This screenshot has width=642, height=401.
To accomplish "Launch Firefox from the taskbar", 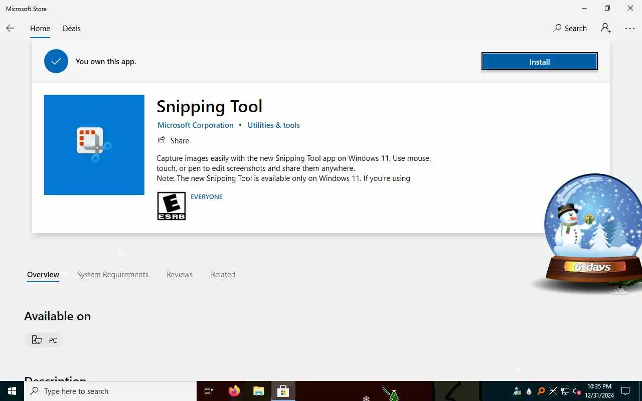I will tap(234, 391).
